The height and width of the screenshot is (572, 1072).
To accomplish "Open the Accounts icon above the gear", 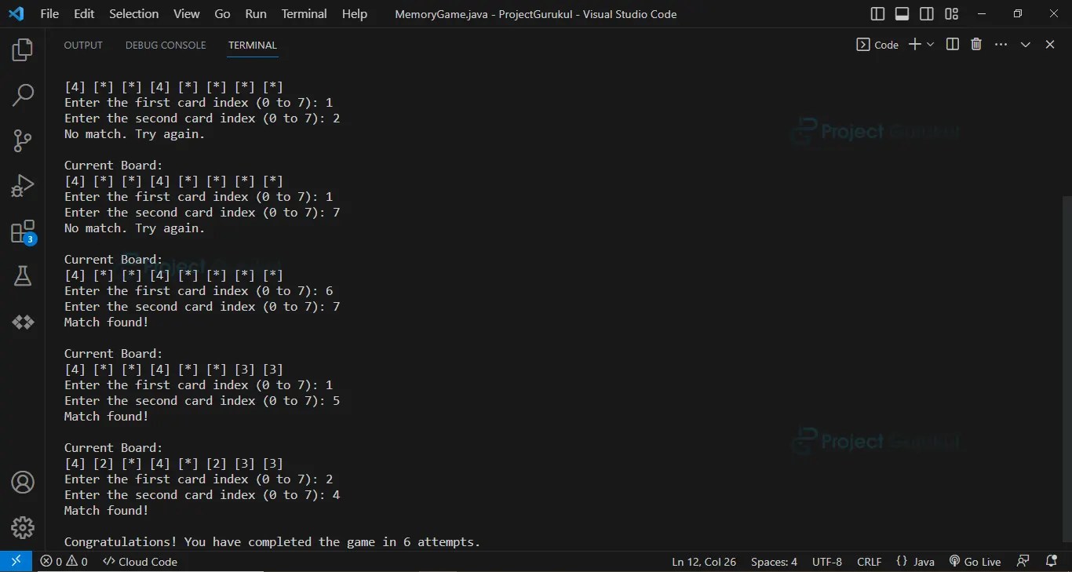I will [22, 483].
